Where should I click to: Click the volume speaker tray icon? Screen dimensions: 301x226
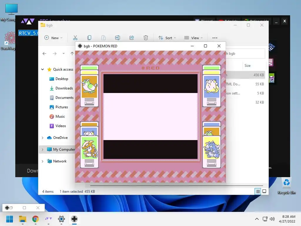(x=272, y=219)
